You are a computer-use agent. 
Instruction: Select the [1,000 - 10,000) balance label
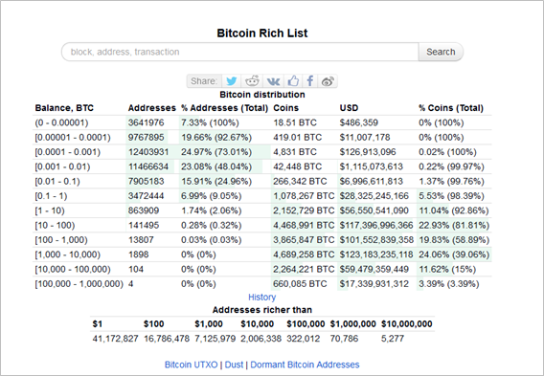(67, 254)
